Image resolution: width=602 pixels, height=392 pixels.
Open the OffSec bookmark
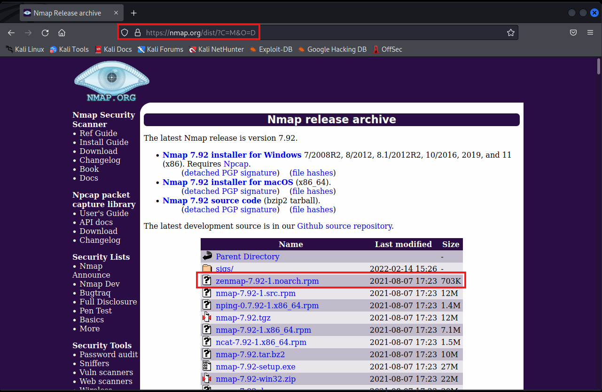388,49
